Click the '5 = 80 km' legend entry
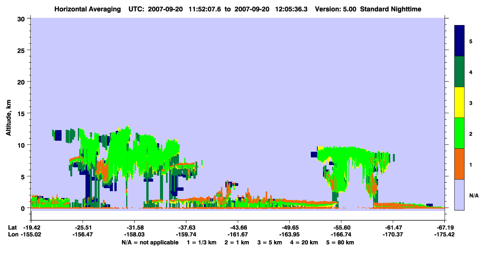Viewport: 494px width, 253px height. pyautogui.click(x=340, y=242)
